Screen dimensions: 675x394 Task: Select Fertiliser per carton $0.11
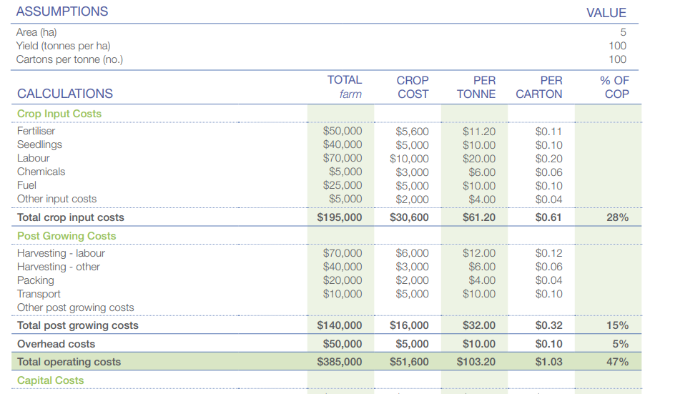(549, 132)
